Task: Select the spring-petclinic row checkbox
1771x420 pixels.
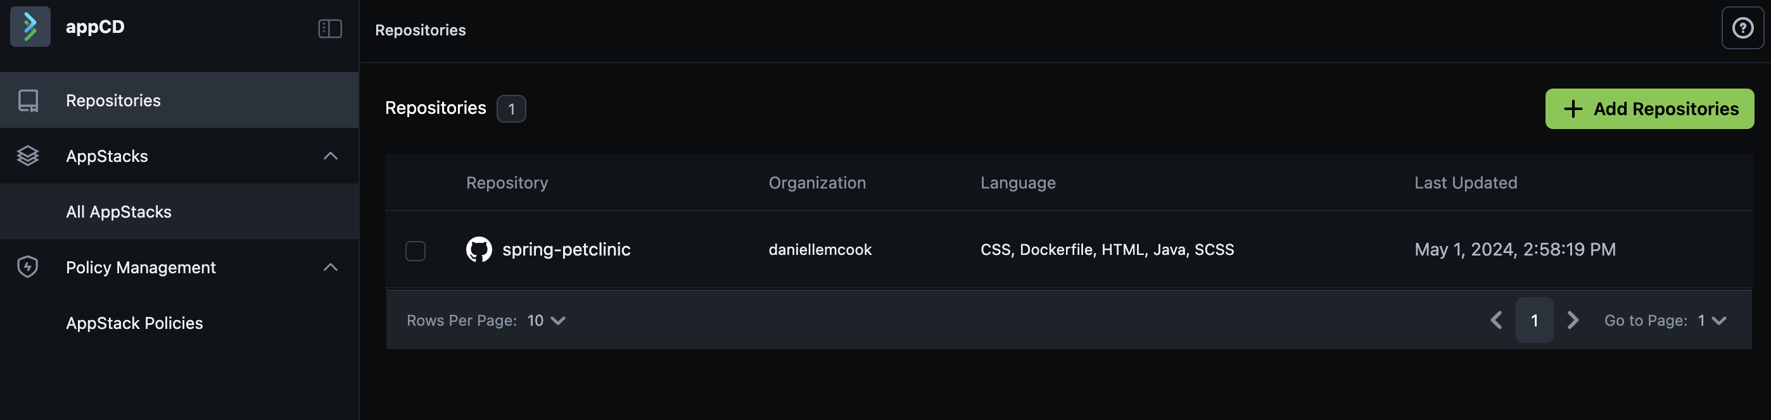Action: pos(416,250)
